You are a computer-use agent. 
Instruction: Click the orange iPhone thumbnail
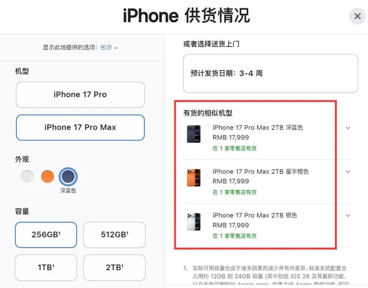[x=194, y=178]
